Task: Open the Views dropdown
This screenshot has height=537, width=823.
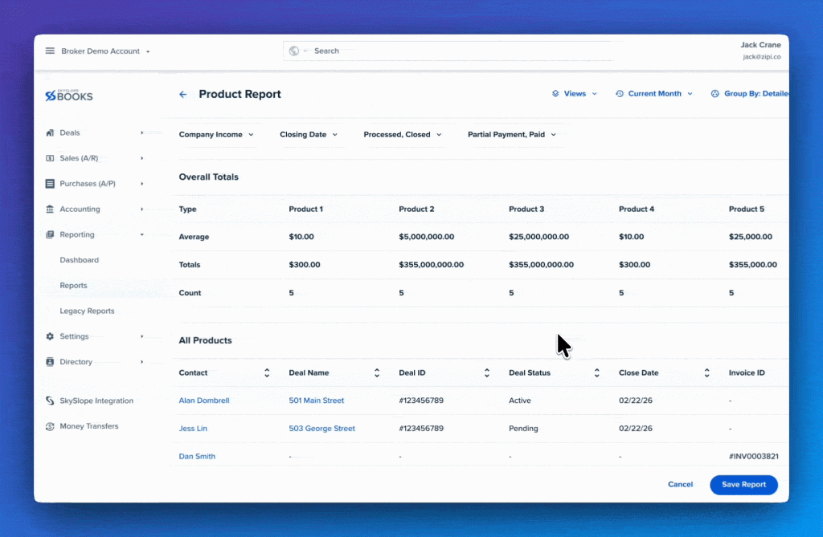Action: click(x=574, y=94)
